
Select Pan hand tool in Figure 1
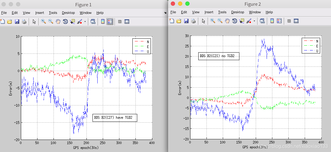coord(58,21)
